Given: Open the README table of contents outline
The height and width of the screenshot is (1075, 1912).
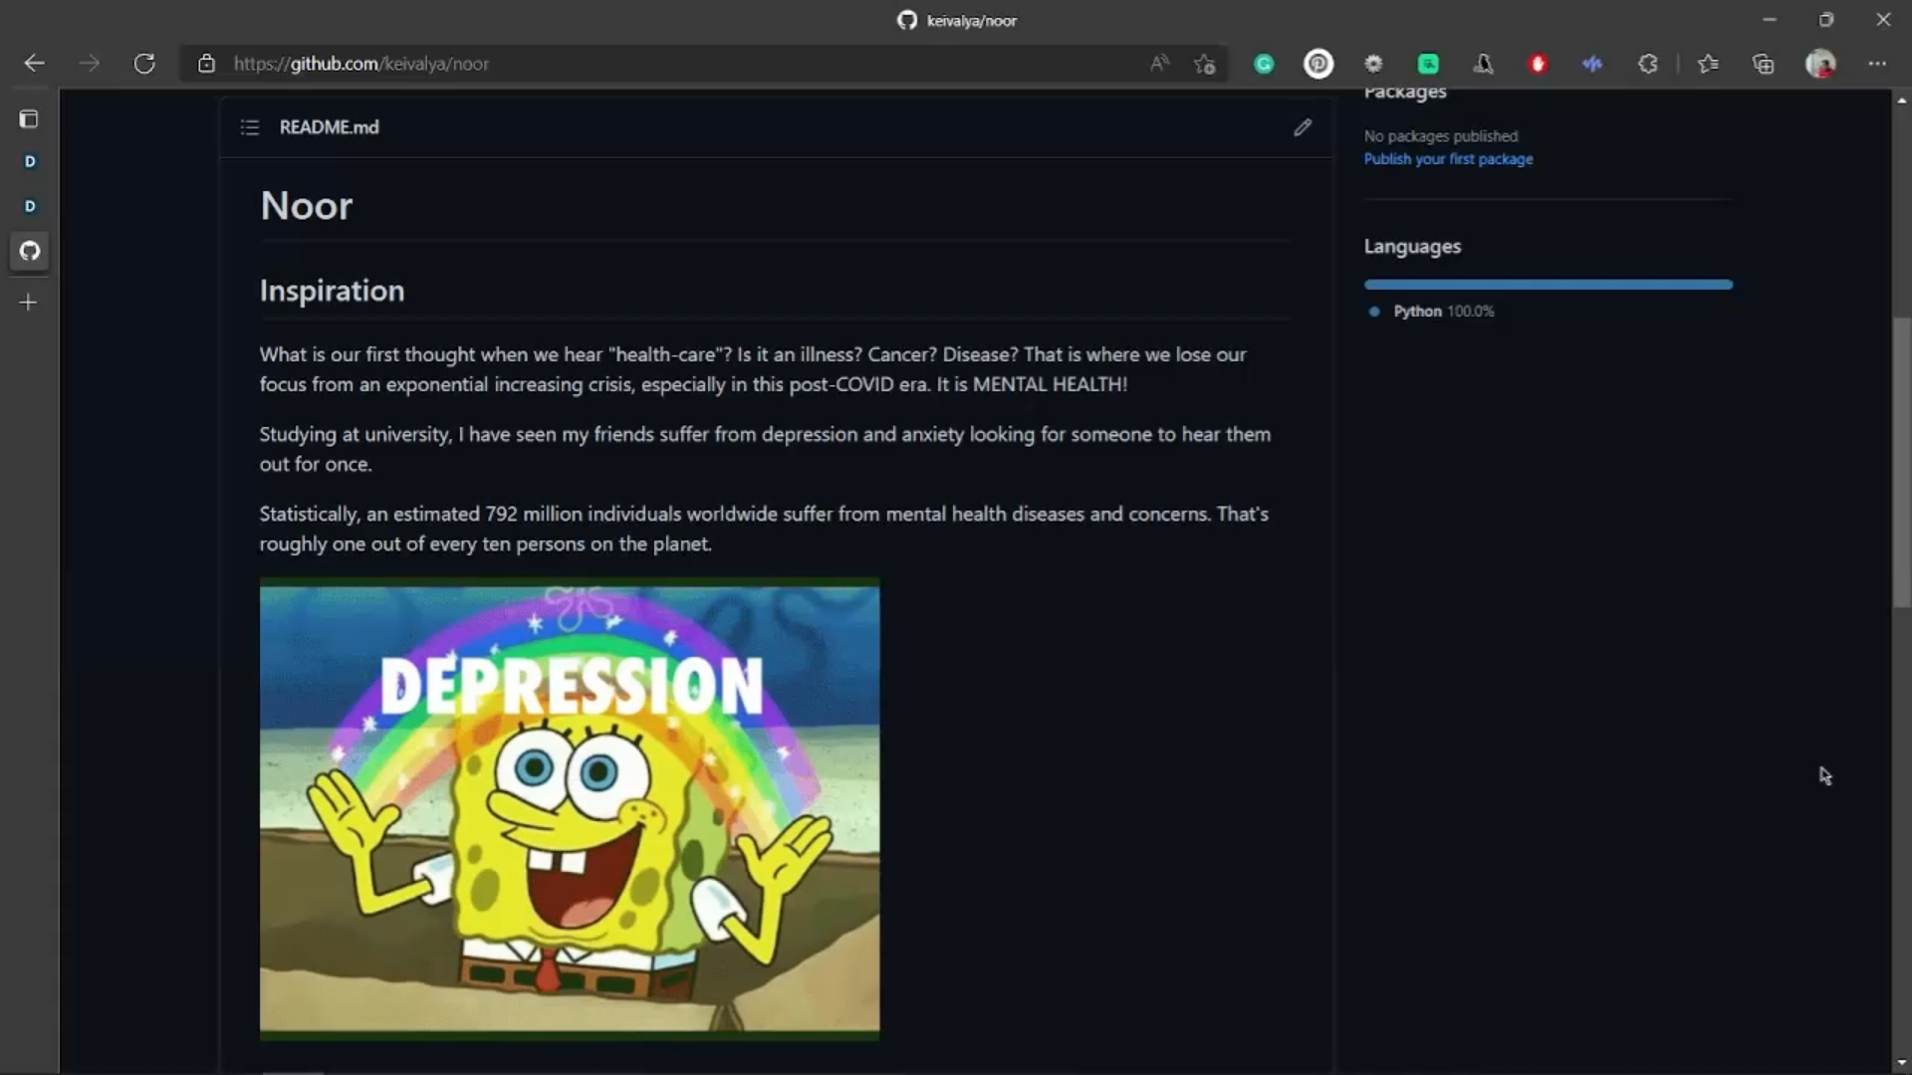Looking at the screenshot, I should coord(250,127).
